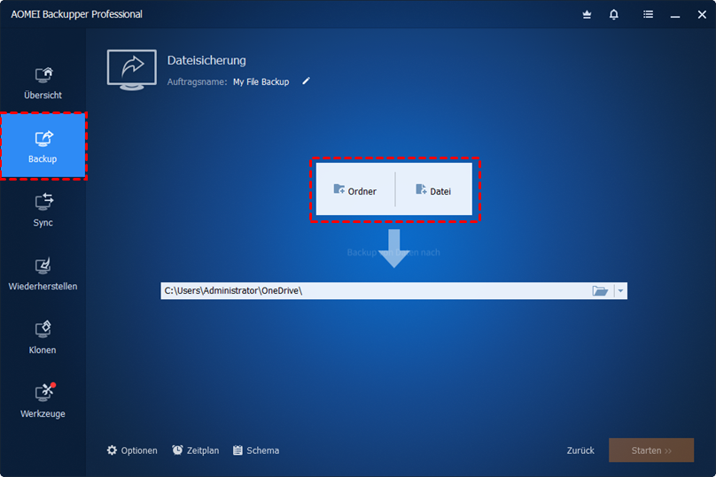Add a file with Datei button

pyautogui.click(x=433, y=189)
